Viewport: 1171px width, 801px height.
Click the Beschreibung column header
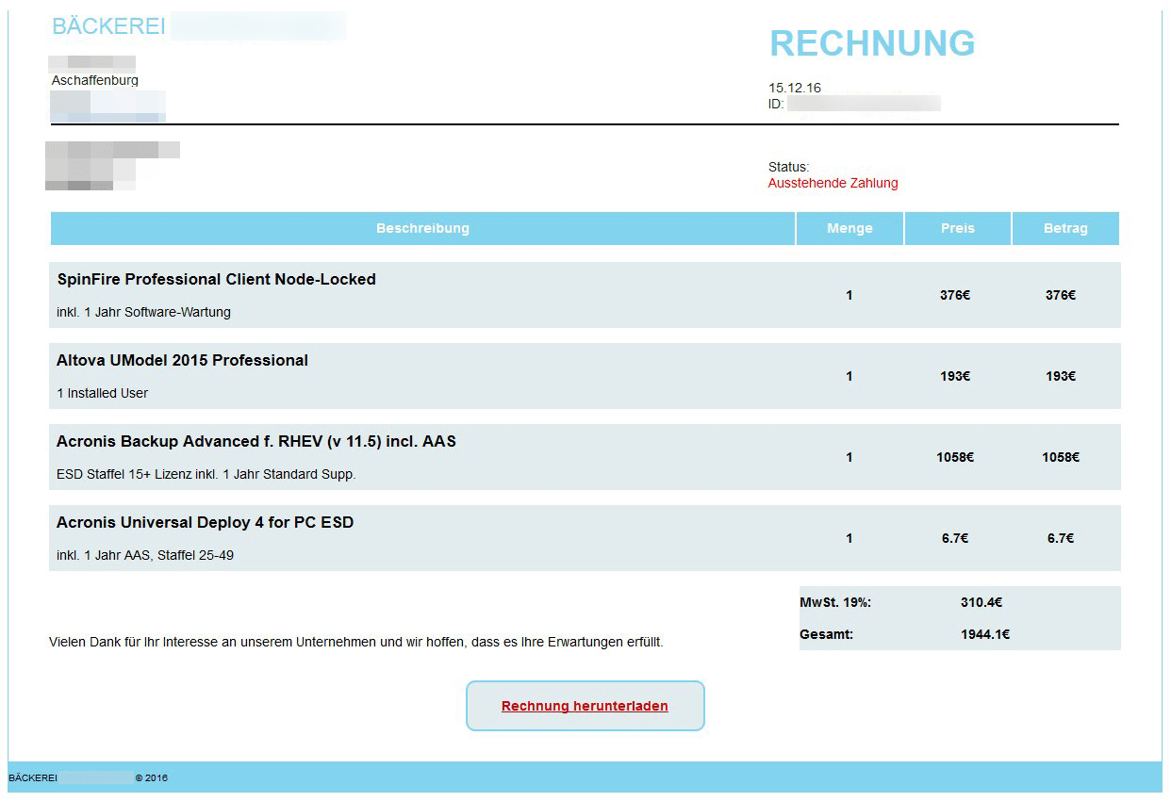[x=422, y=228]
